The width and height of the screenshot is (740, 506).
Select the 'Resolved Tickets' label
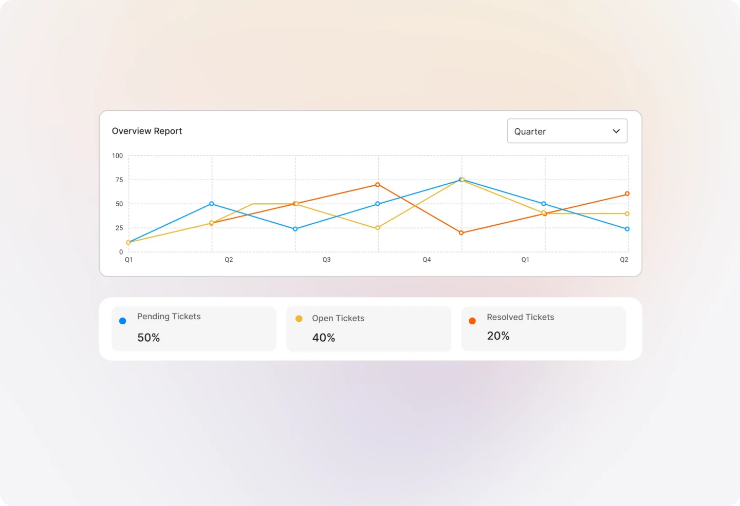(x=521, y=317)
